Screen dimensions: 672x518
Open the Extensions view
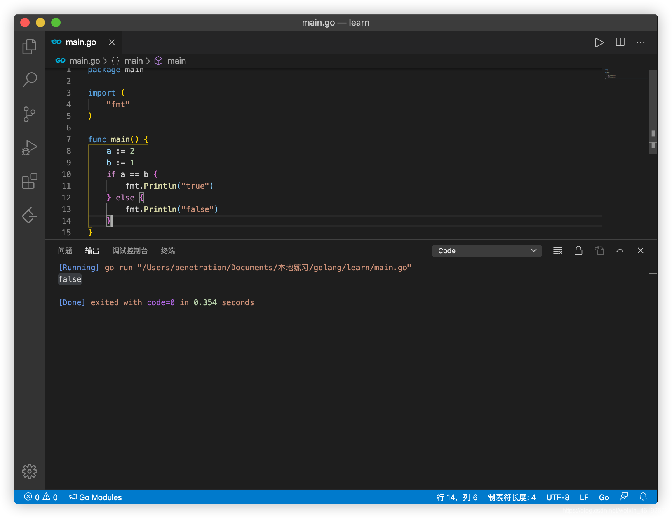(x=30, y=181)
